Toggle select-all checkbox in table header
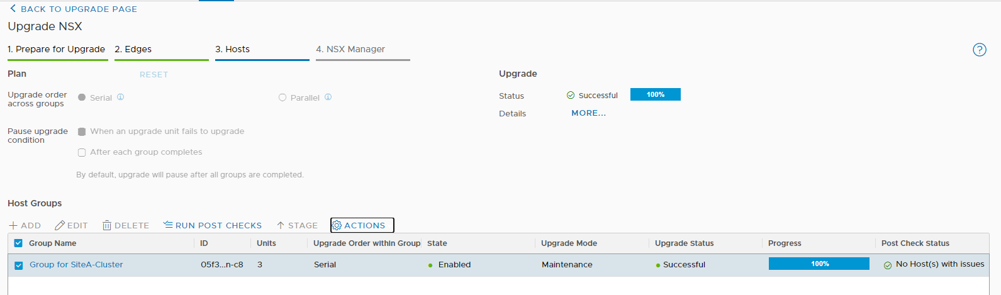This screenshot has height=295, width=1001. pos(18,243)
